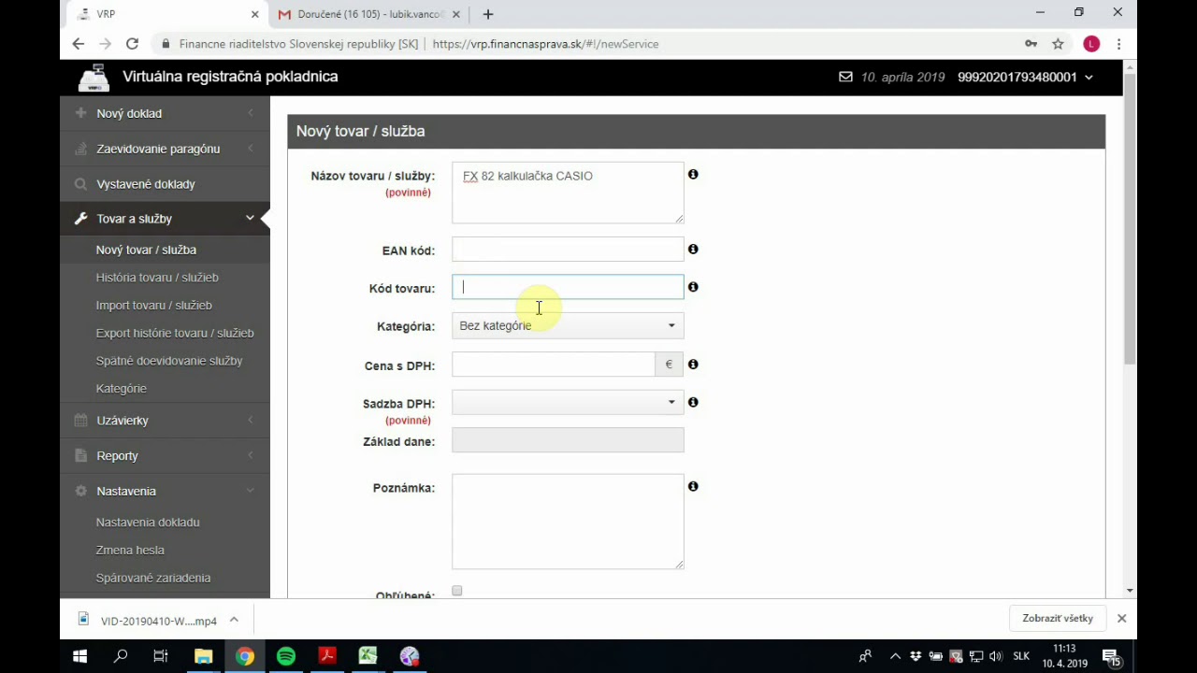Viewport: 1197px width, 673px height.
Task: Click the info icon beside Sadzba DPH
Action: [x=693, y=402]
